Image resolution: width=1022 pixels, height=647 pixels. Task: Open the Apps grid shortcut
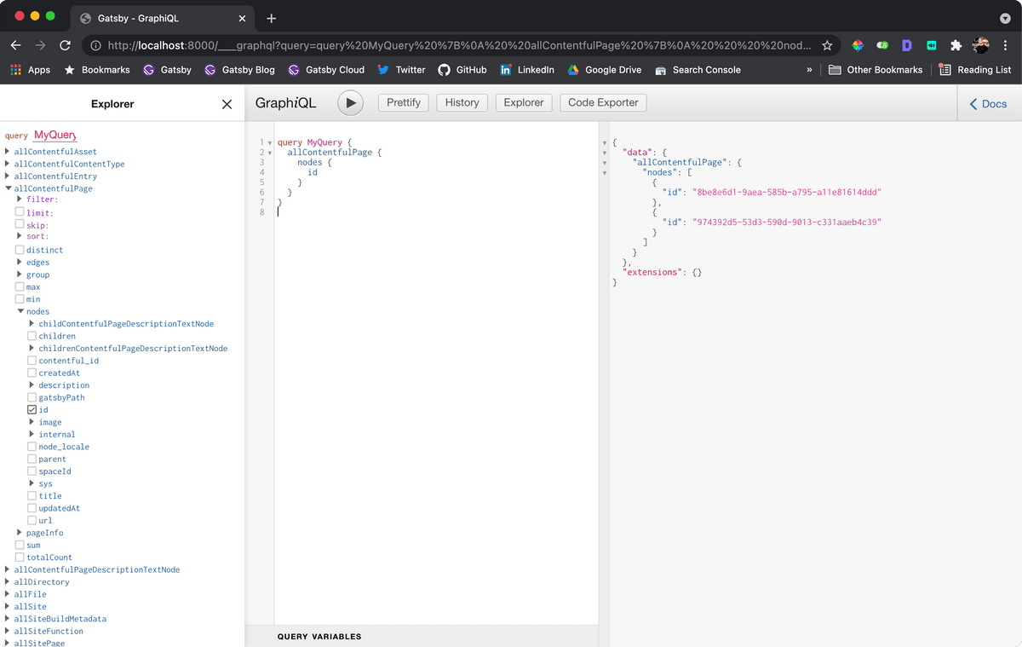point(31,70)
